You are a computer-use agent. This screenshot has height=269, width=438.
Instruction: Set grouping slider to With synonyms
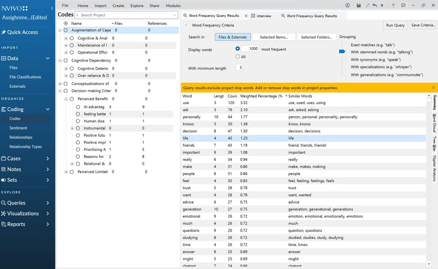point(376,59)
